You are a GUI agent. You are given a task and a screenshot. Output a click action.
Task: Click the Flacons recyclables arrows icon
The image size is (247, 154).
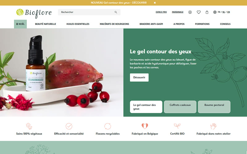click(x=108, y=126)
